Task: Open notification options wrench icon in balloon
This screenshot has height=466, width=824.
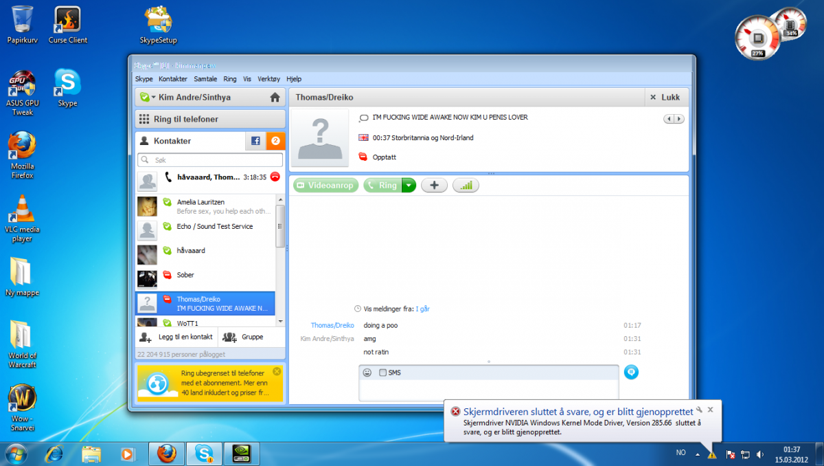Action: [698, 409]
